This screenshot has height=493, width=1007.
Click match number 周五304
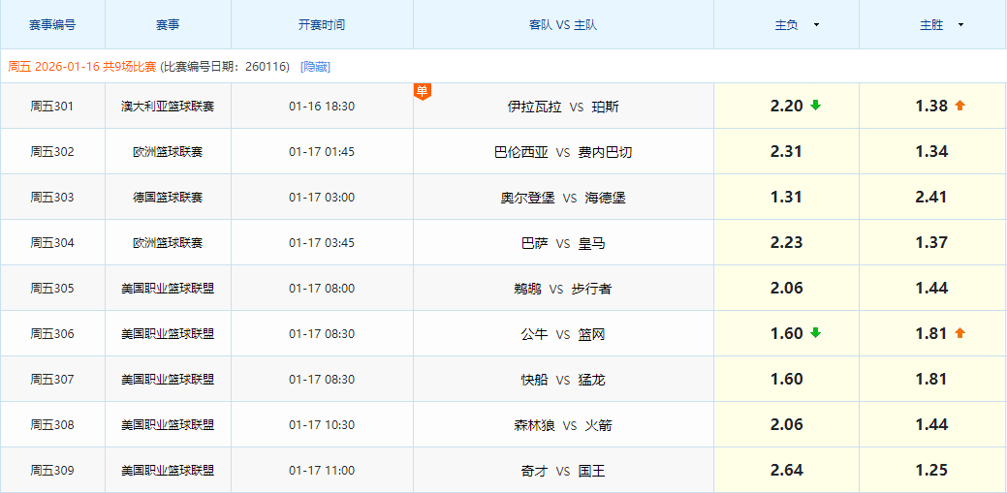point(52,243)
